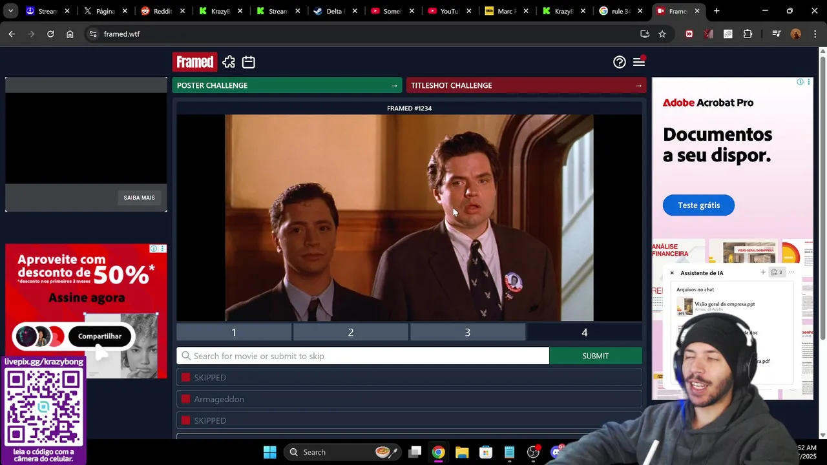Click the livepix QR code
The width and height of the screenshot is (827, 465).
(x=43, y=408)
